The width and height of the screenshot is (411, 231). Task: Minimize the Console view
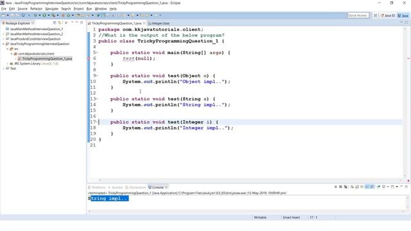[x=401, y=186]
